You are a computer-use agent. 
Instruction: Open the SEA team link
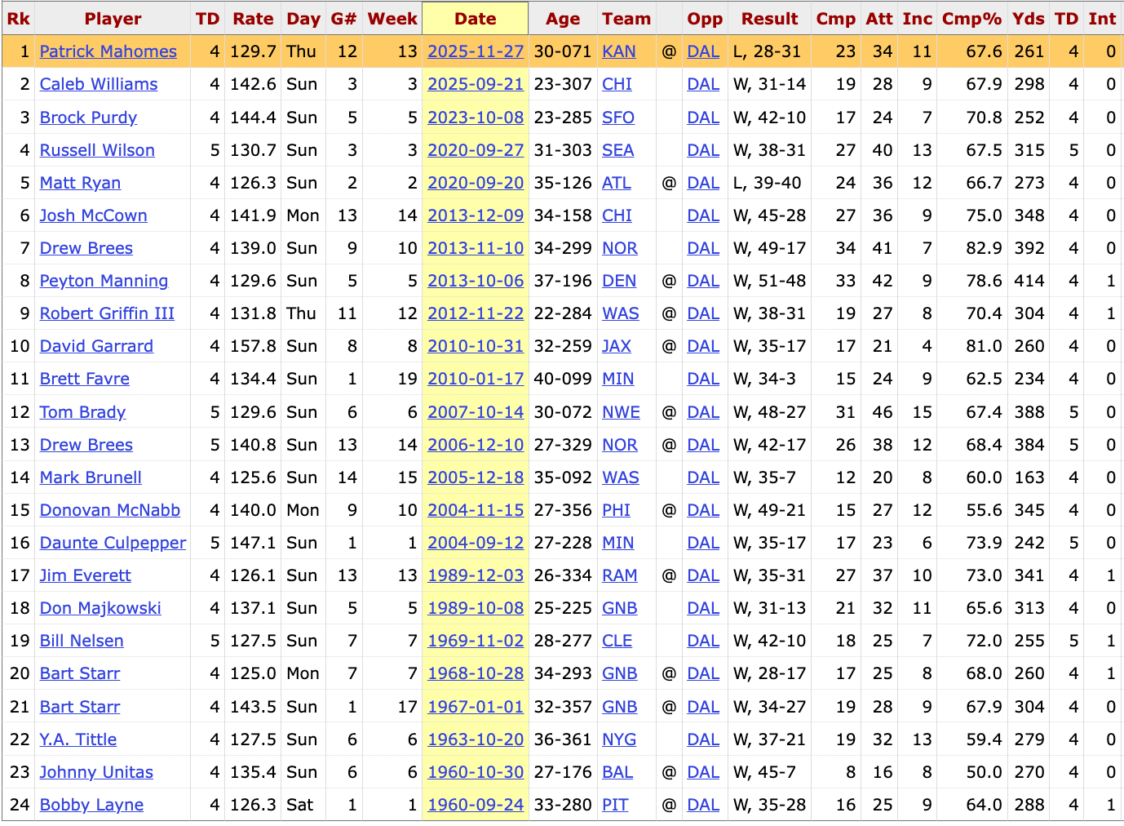coord(618,150)
